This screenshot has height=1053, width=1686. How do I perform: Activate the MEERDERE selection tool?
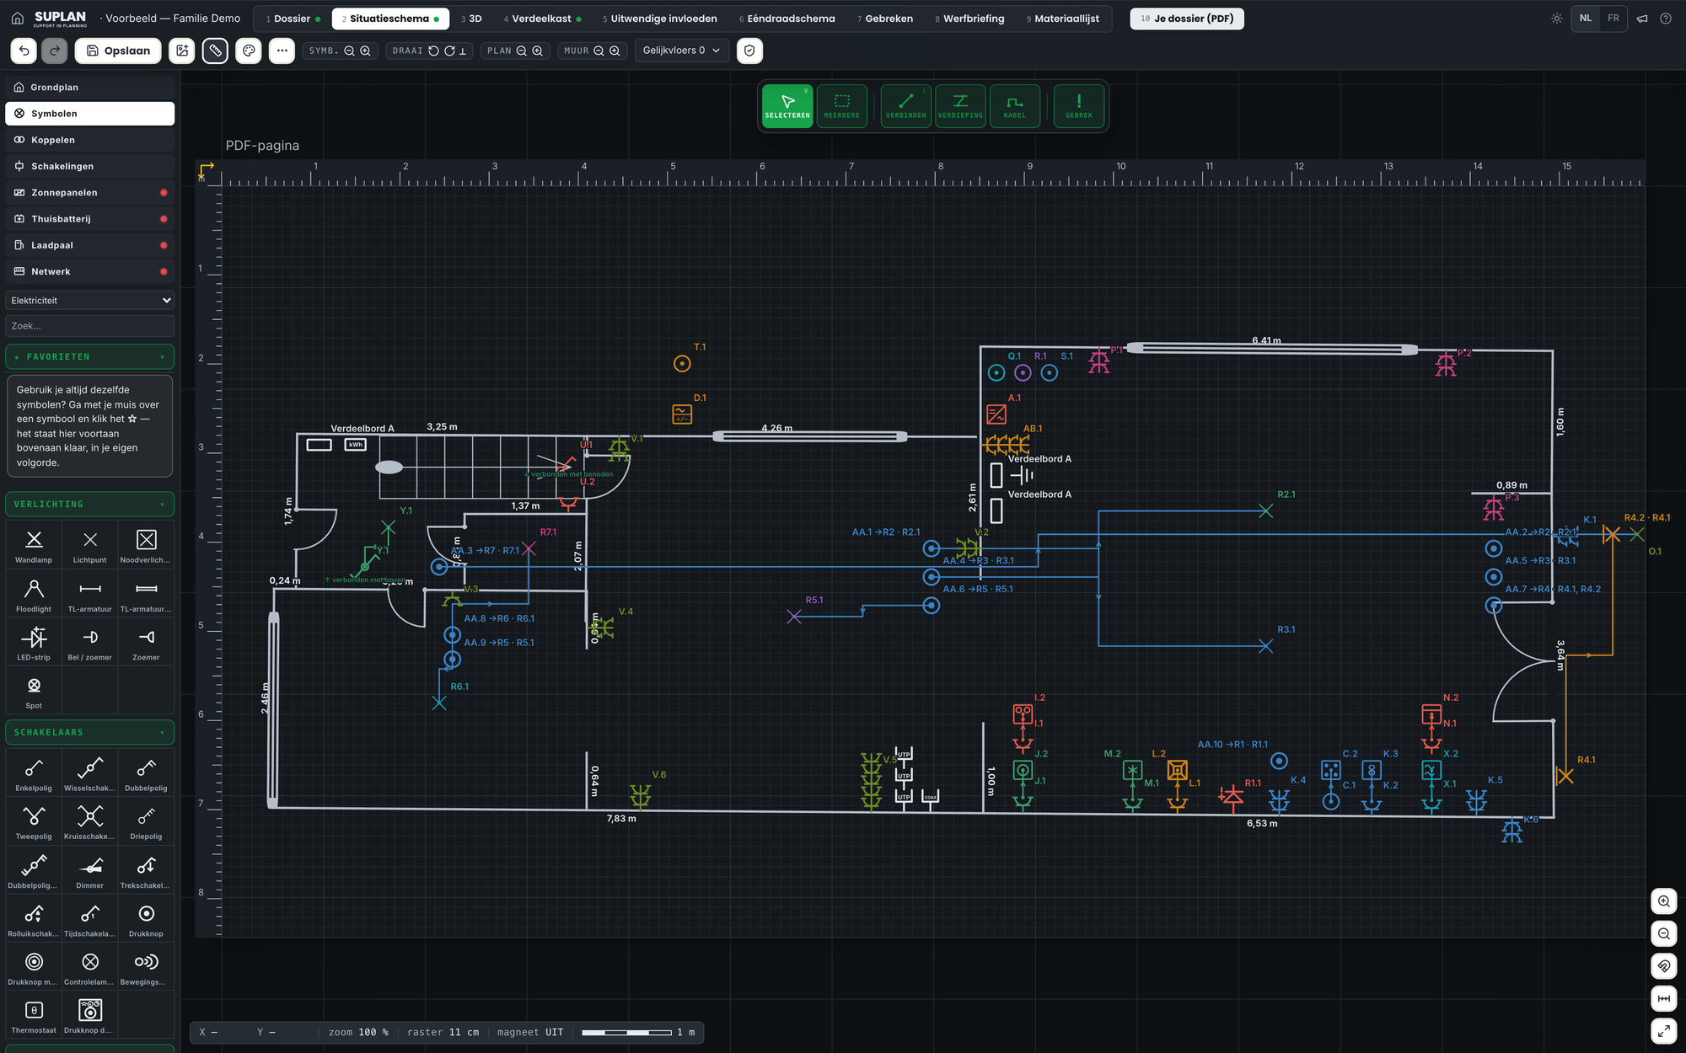(x=842, y=106)
